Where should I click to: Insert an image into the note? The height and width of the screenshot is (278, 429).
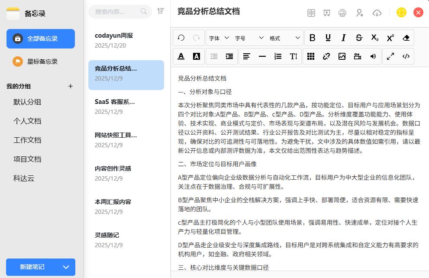point(342,56)
